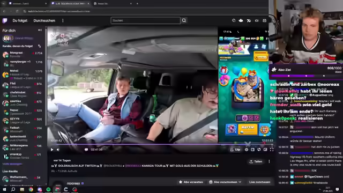This screenshot has height=193, width=343.
Task: Focus the Suchen search field
Action: (x=145, y=20)
